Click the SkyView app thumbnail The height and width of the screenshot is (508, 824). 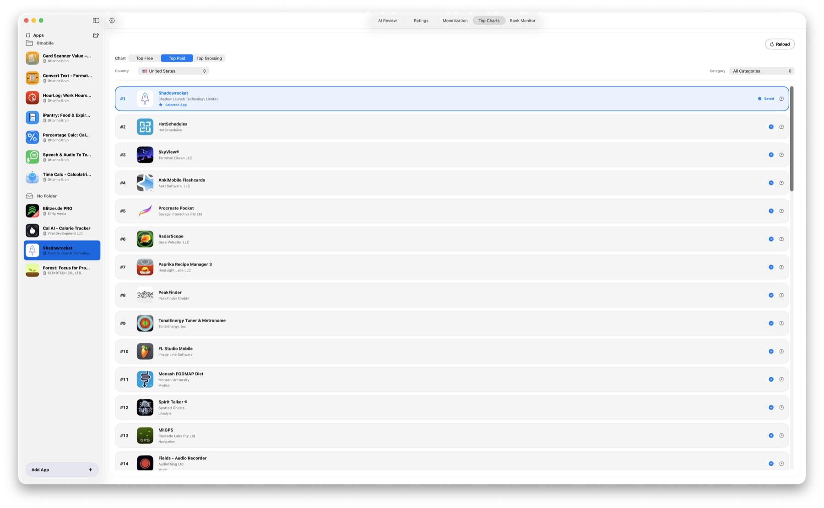(145, 155)
